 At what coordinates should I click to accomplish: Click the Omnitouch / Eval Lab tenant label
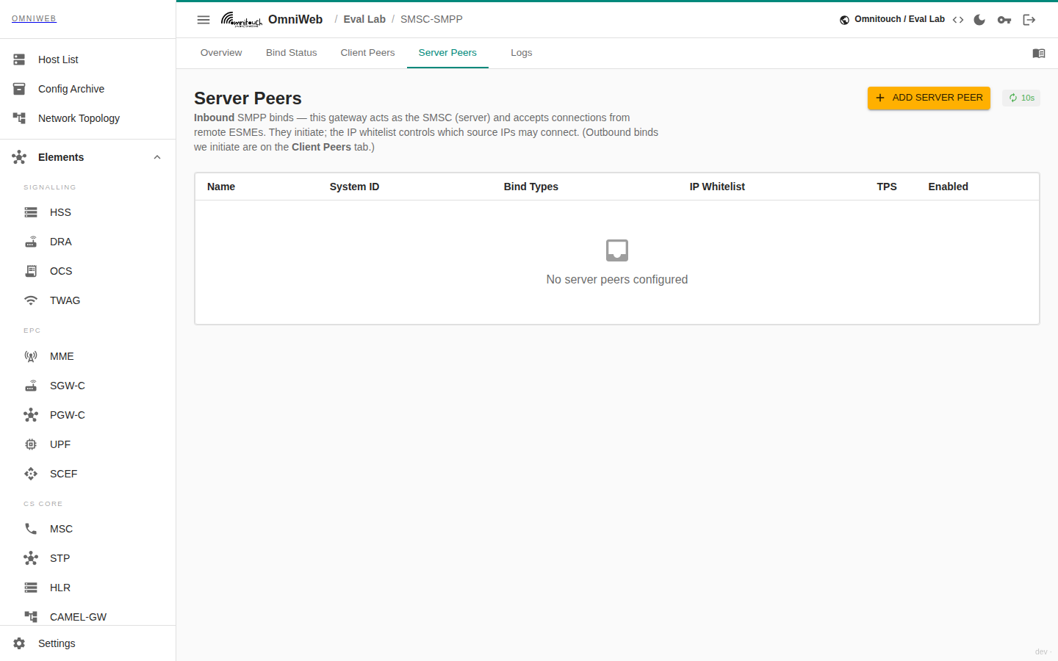899,19
